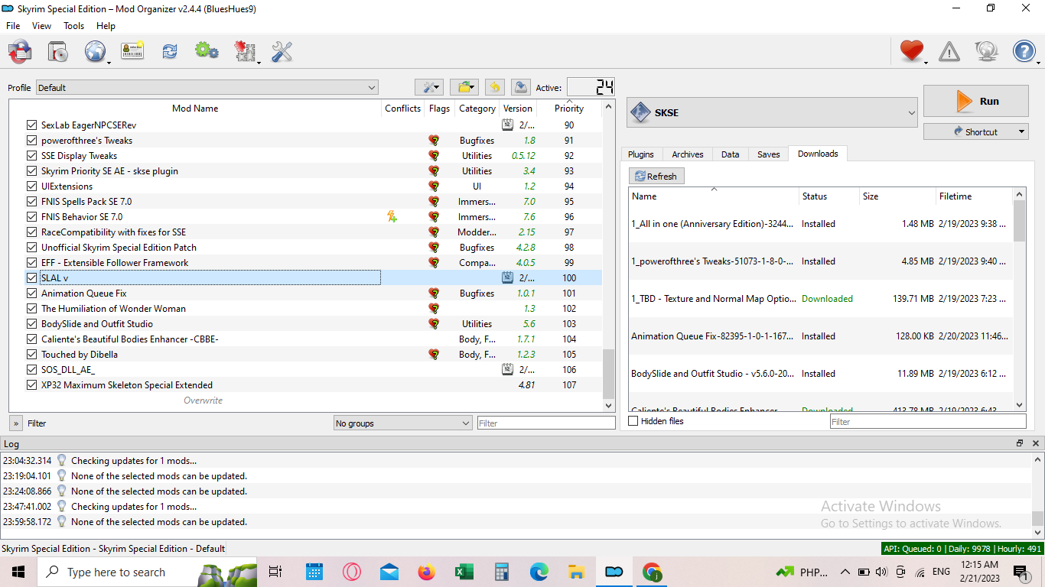Screen dimensions: 1045x587
Task: Open the File menu
Action: (13, 26)
